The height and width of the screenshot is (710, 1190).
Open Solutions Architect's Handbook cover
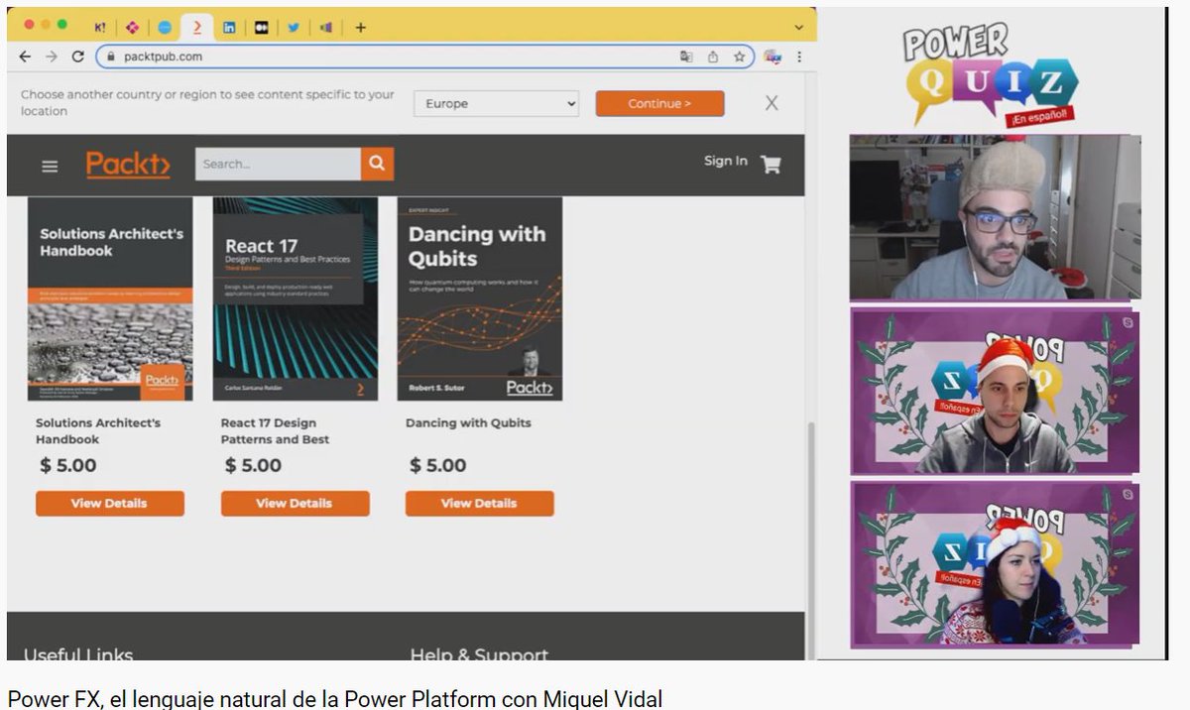tap(110, 298)
